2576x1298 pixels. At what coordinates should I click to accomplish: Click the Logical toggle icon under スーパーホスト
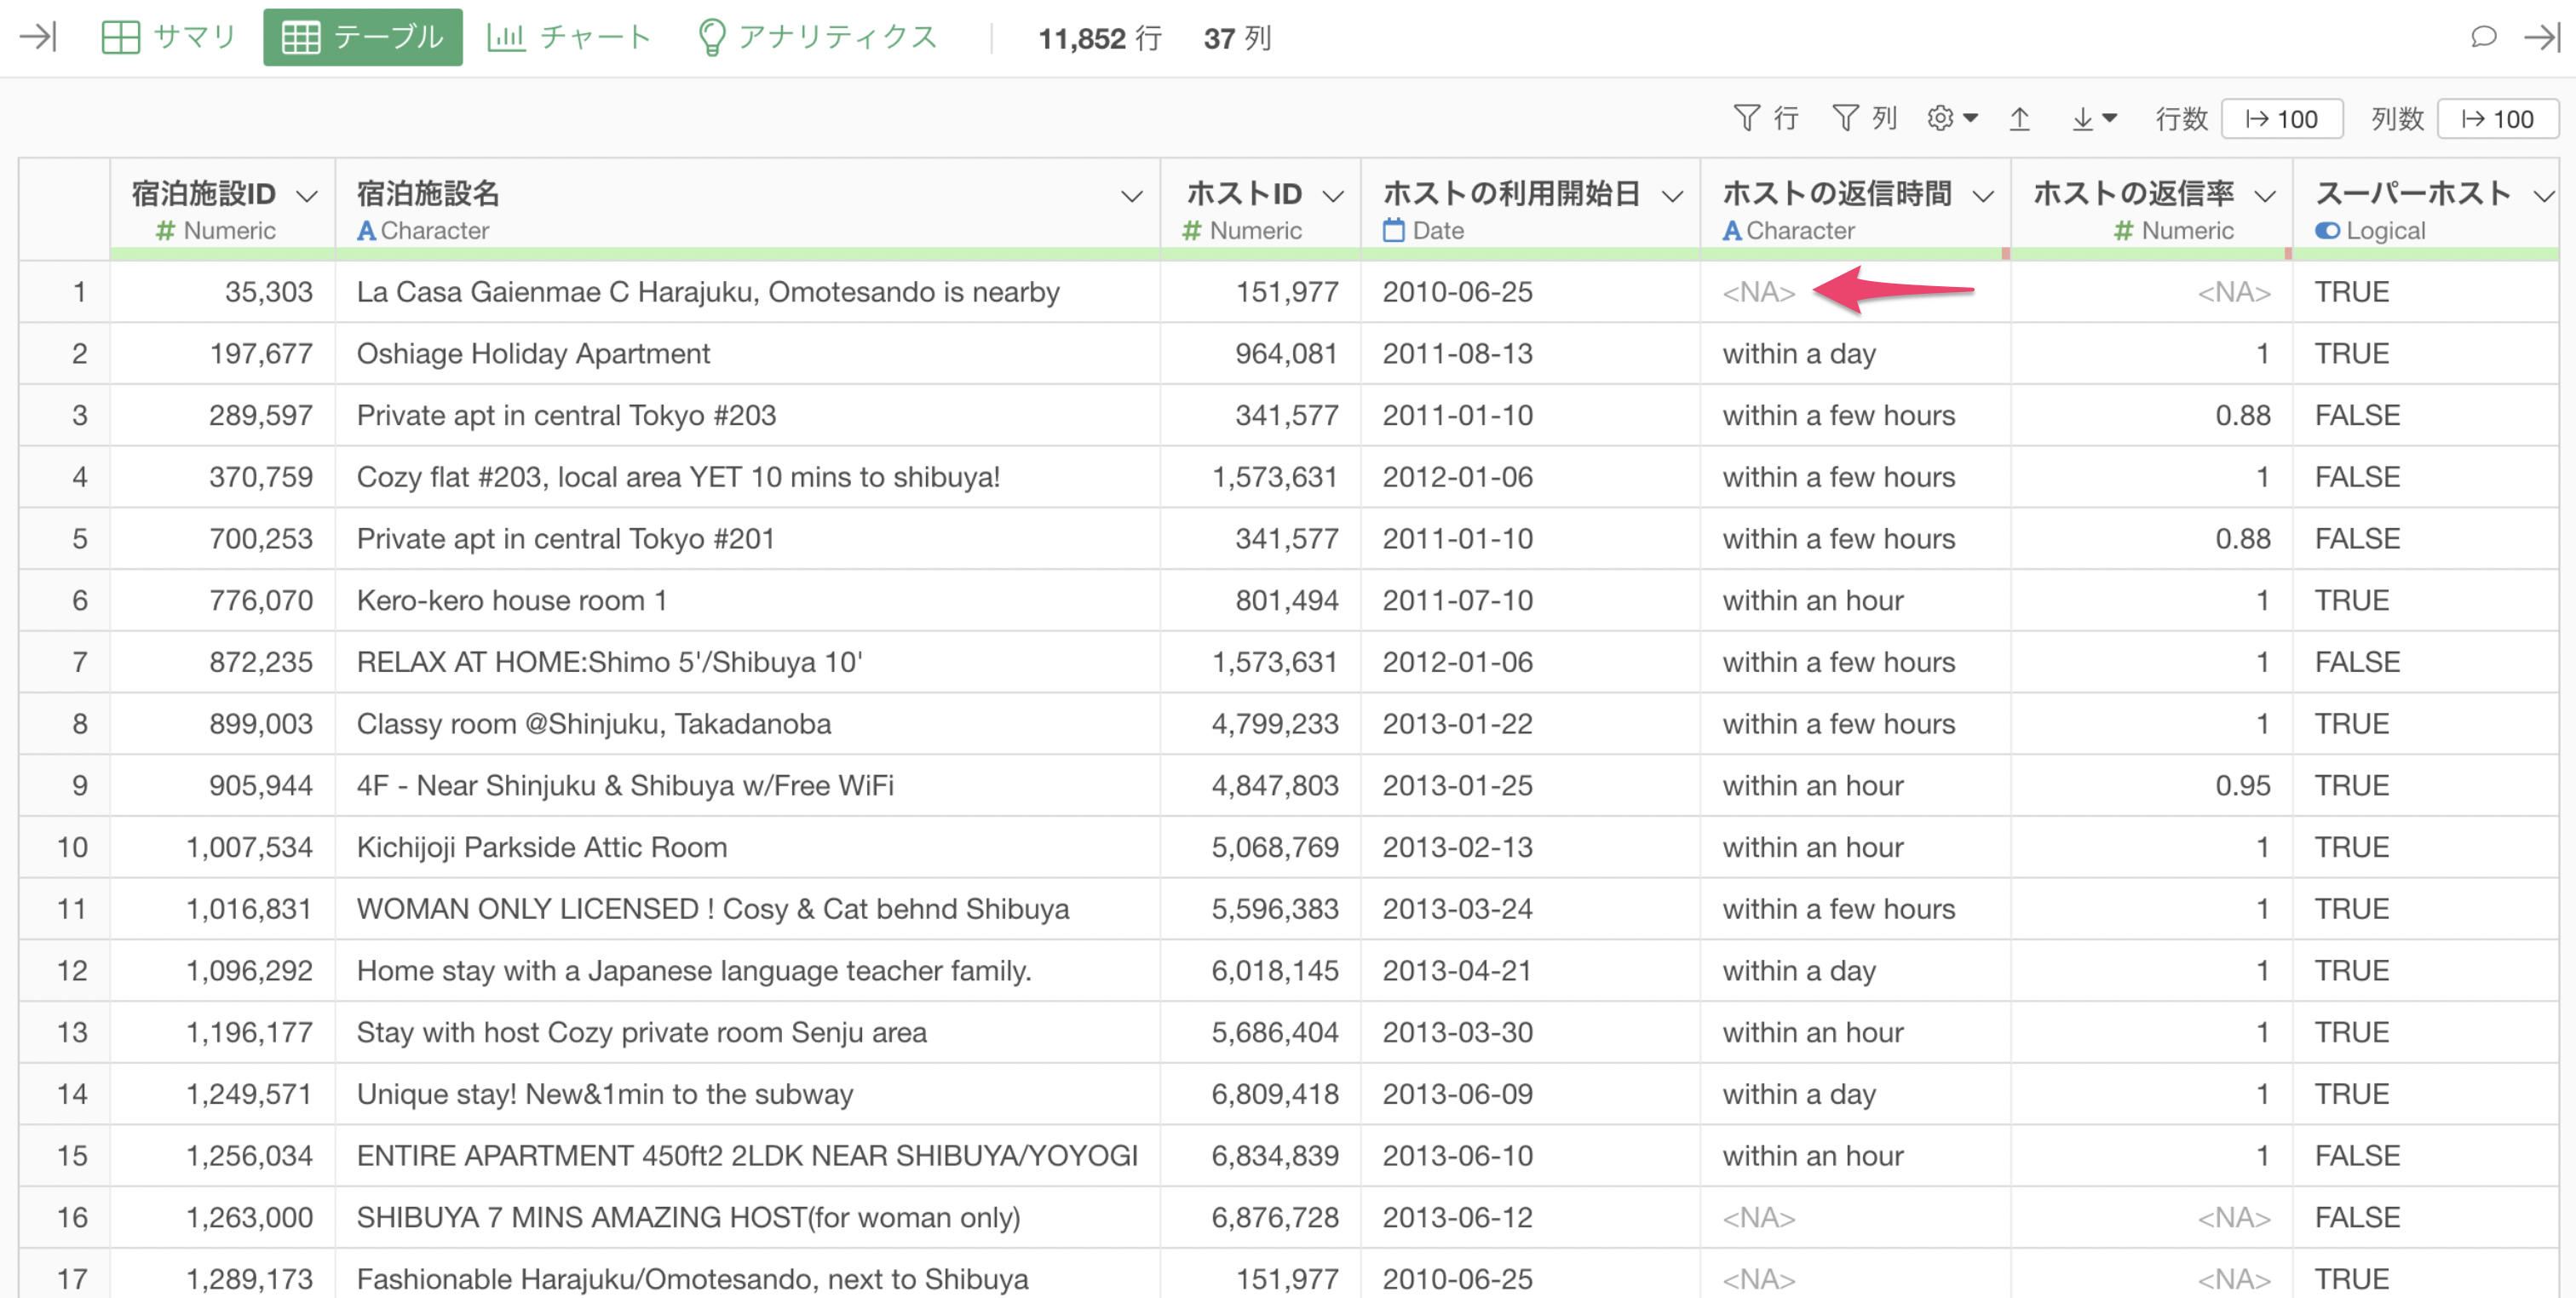pyautogui.click(x=2327, y=231)
